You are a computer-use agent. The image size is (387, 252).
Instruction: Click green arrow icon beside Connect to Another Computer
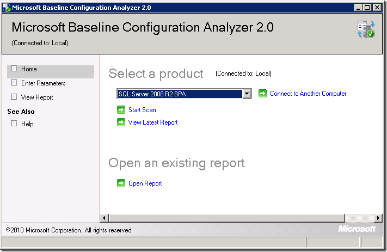pyautogui.click(x=262, y=94)
